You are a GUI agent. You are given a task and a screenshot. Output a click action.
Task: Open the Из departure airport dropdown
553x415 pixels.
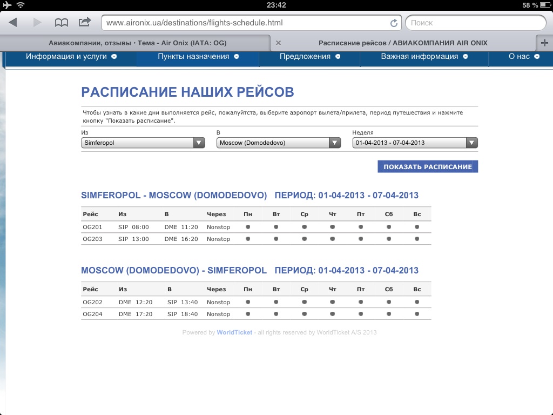tap(143, 143)
